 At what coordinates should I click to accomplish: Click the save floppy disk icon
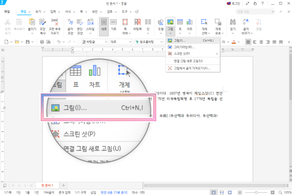tap(28, 42)
